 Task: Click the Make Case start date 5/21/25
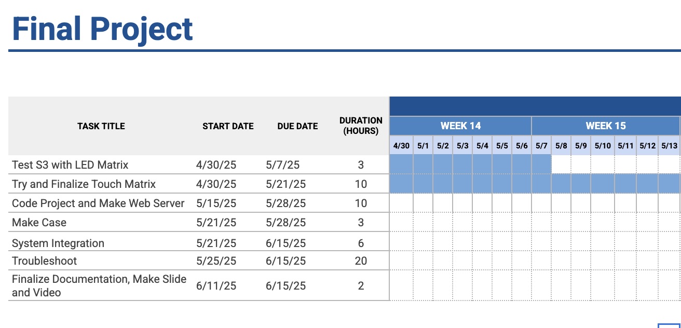pyautogui.click(x=216, y=223)
